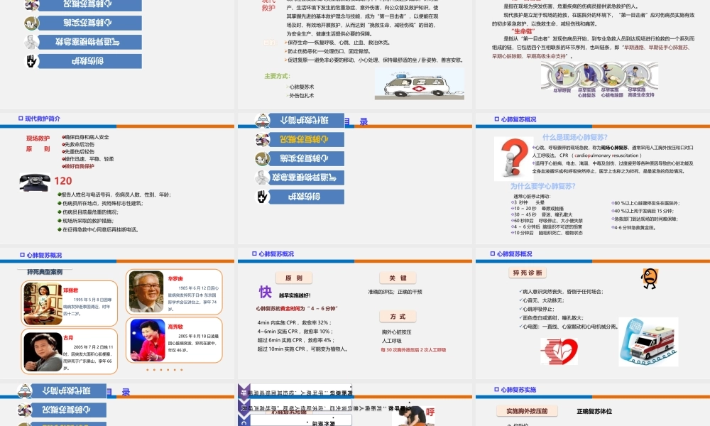
Task: Click the red 120 emergency number text
Action: (62, 180)
